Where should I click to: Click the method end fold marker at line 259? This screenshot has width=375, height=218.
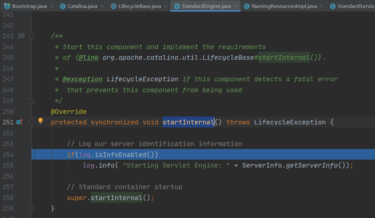pyautogui.click(x=31, y=208)
